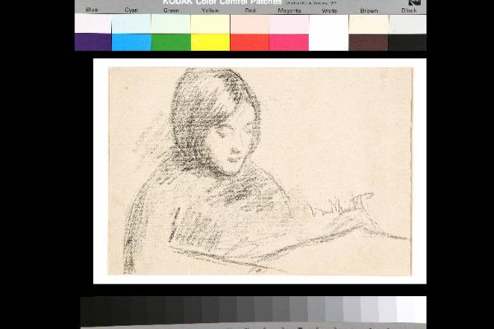Click the saturated blue color patch
The image size is (494, 329).
click(x=92, y=42)
